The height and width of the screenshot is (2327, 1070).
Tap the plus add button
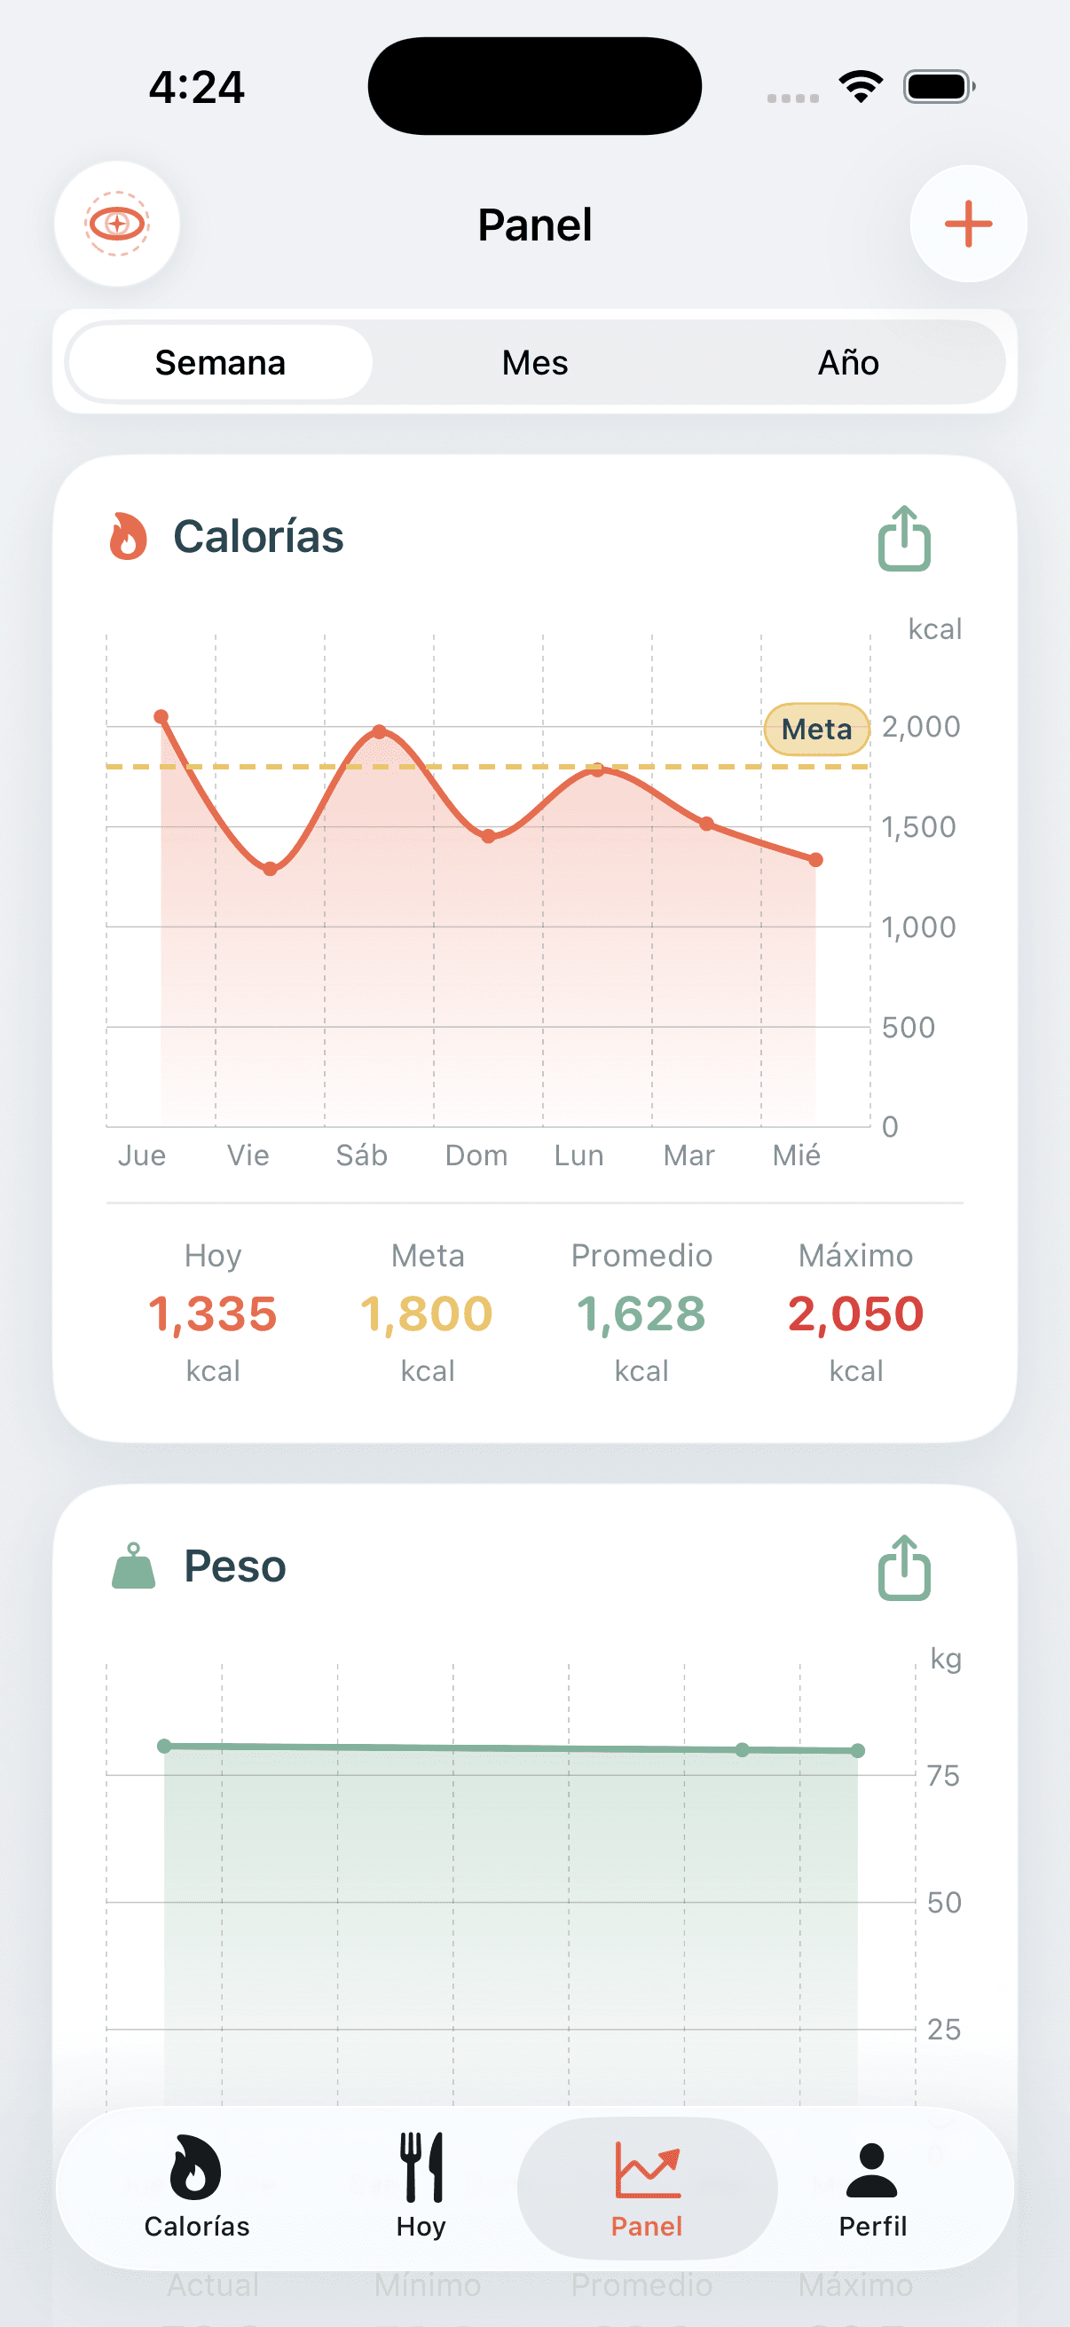[968, 224]
